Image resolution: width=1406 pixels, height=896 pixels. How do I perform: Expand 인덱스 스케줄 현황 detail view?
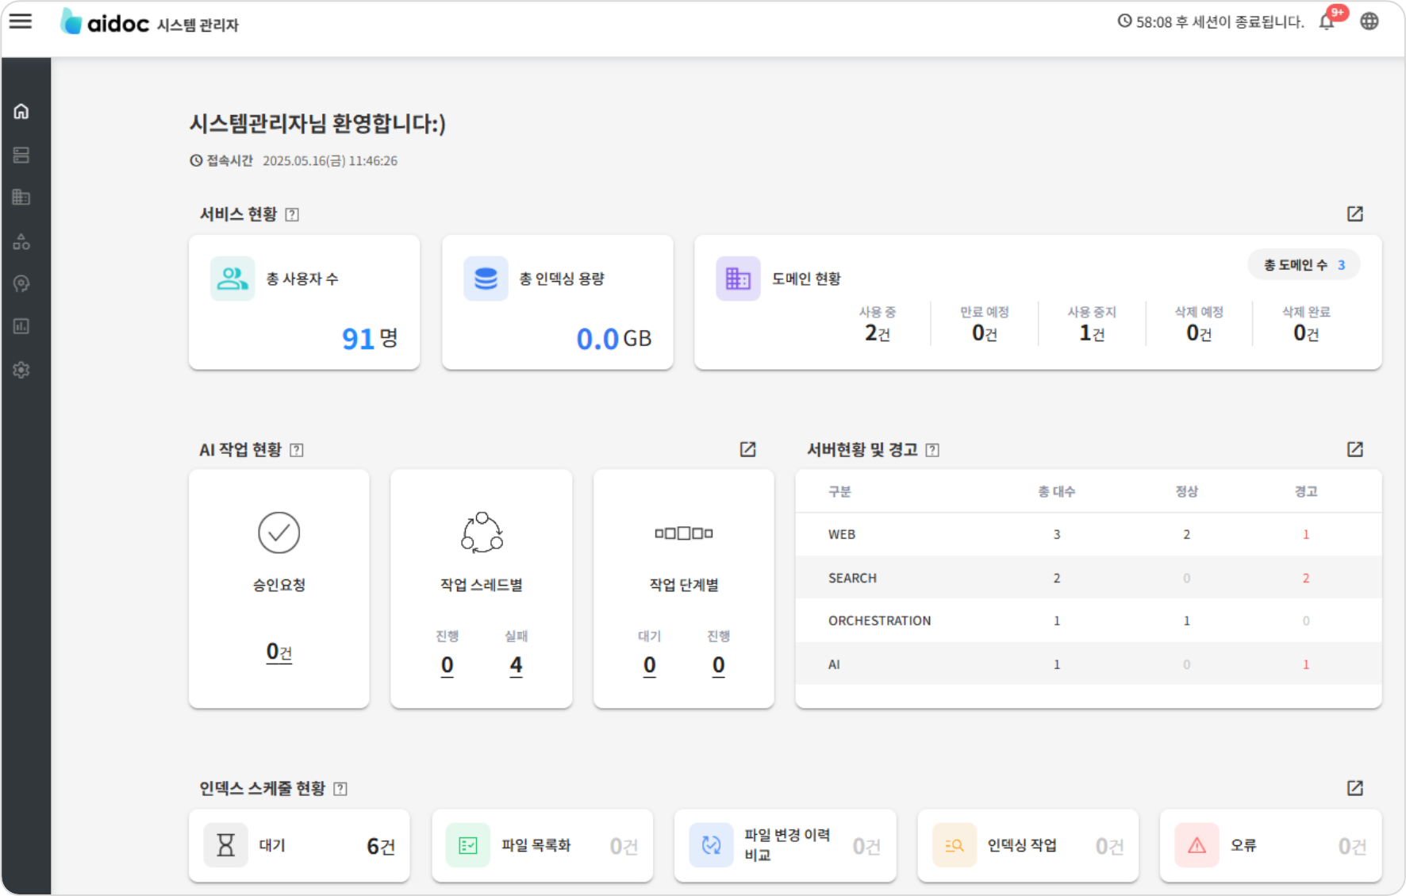click(x=1354, y=788)
